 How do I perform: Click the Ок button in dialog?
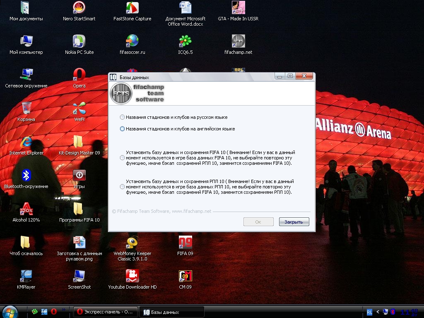point(258,222)
